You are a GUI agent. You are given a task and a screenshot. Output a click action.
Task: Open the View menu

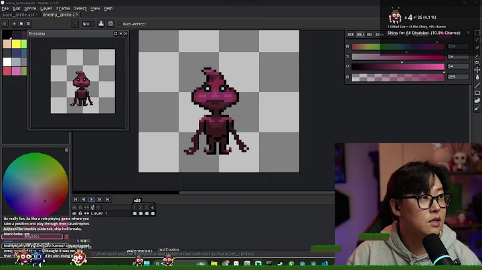(x=95, y=8)
